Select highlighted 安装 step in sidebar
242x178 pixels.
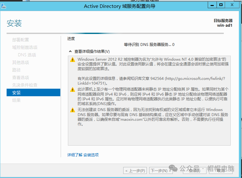coord(33,92)
